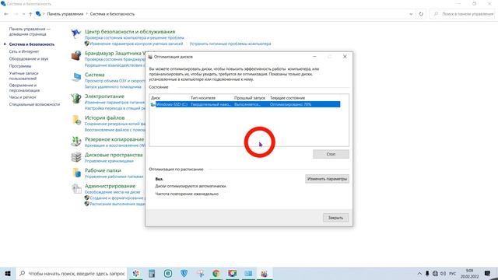This screenshot has height=280, width=498.
Task: Open the shield app in taskbar
Action: 184,273
